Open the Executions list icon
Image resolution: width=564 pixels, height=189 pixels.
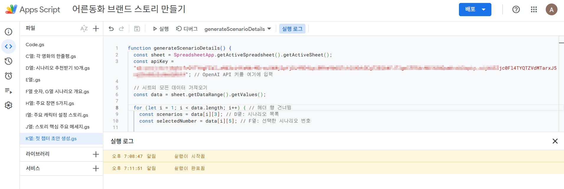[x=9, y=91]
